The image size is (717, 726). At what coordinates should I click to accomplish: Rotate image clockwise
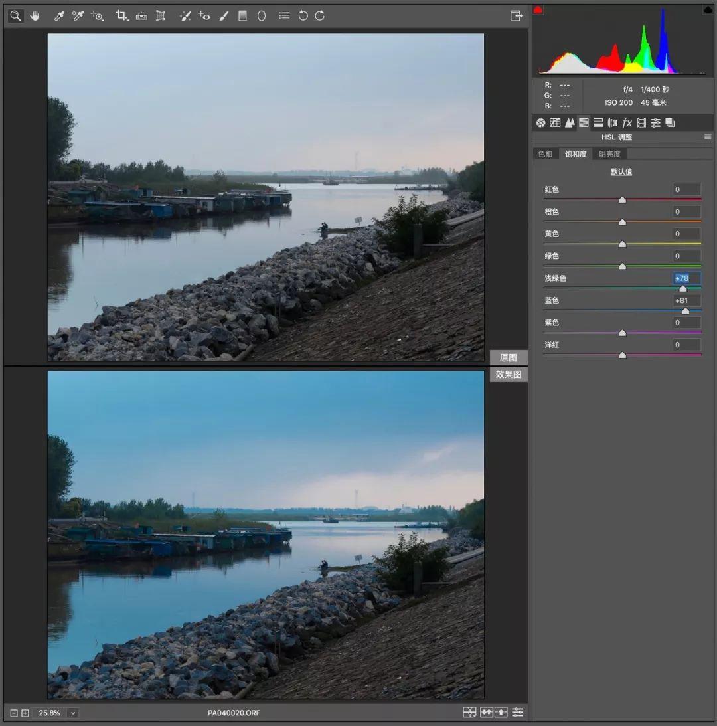(x=320, y=16)
